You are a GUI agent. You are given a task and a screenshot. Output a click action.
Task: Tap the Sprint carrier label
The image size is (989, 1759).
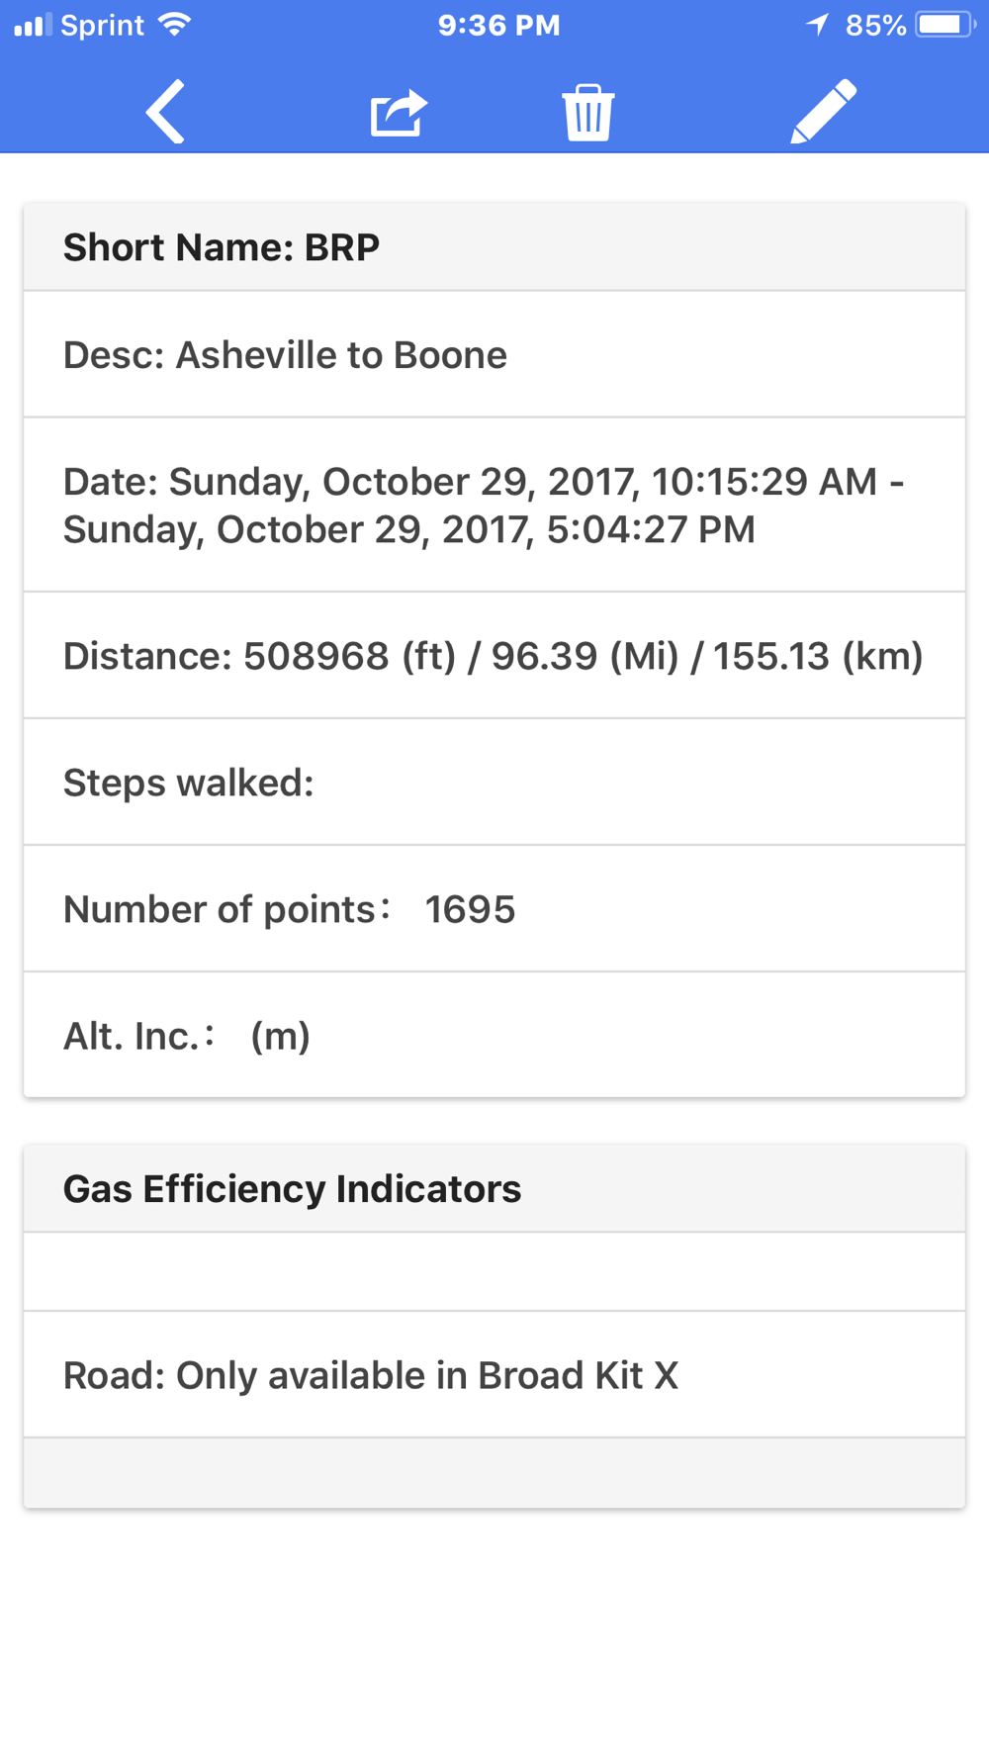[x=102, y=25]
